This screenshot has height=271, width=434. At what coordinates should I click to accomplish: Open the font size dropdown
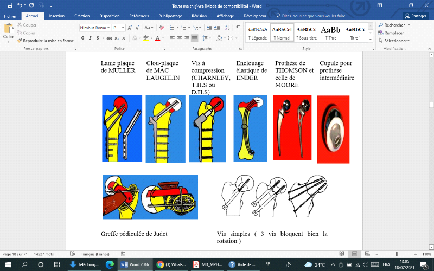123,28
